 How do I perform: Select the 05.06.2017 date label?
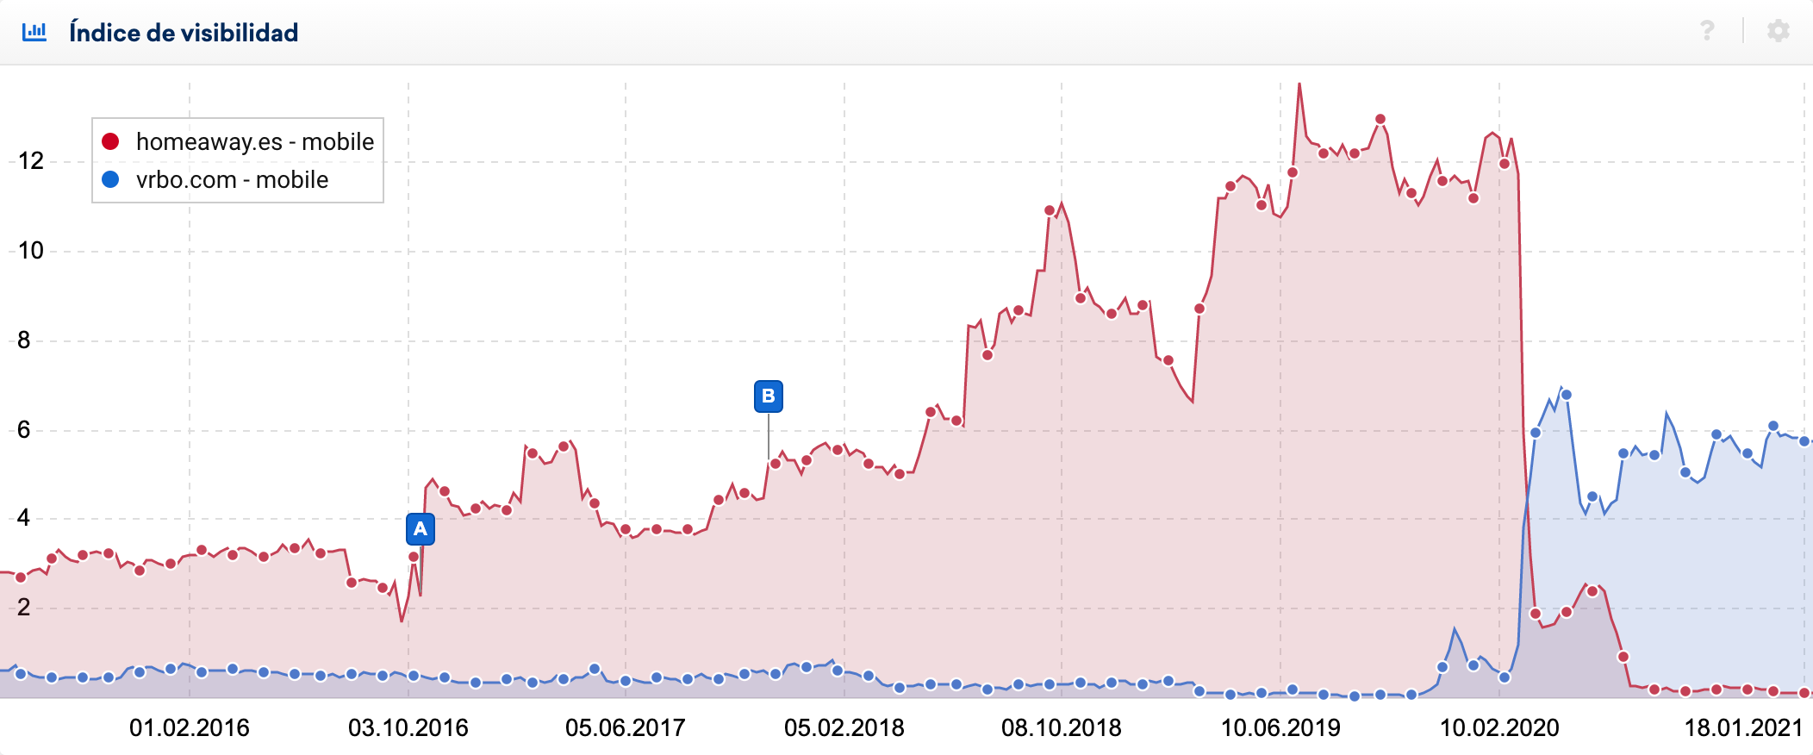(x=626, y=727)
